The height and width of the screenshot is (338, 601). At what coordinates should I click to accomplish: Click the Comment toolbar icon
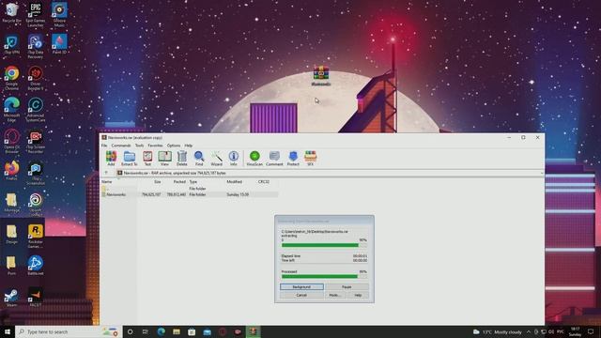pos(274,158)
